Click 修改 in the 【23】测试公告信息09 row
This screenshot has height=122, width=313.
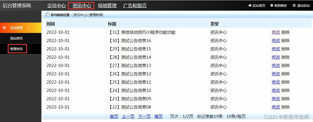(x=276, y=99)
